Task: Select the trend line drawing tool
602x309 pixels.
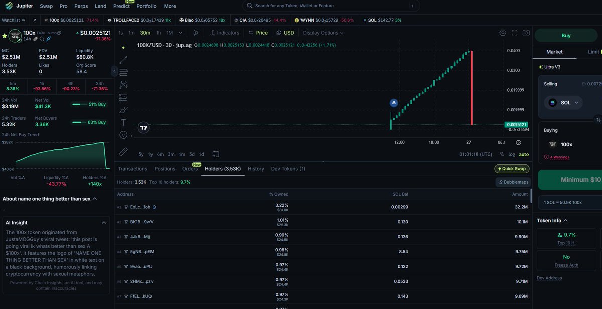Action: click(x=123, y=60)
